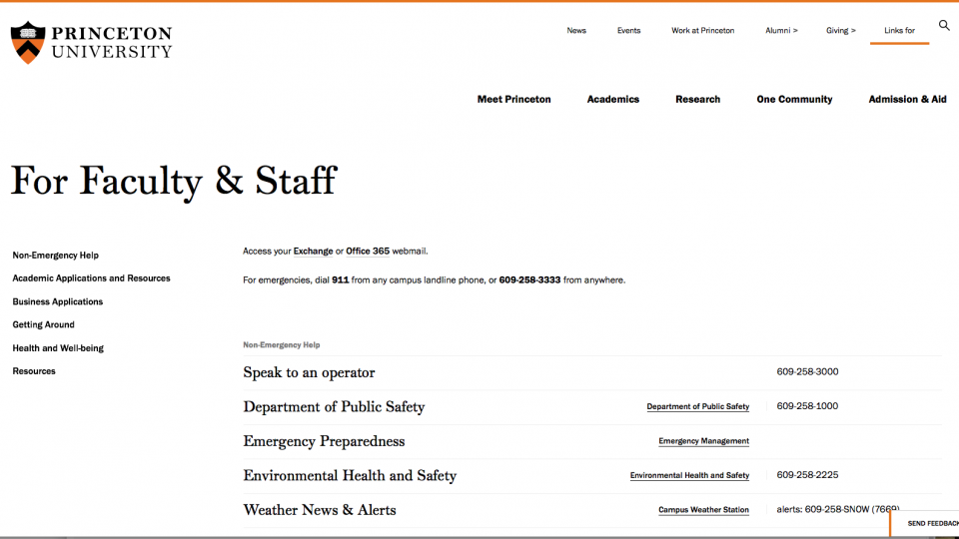This screenshot has height=539, width=959.
Task: Open Office 365 webmail link
Action: coord(368,252)
